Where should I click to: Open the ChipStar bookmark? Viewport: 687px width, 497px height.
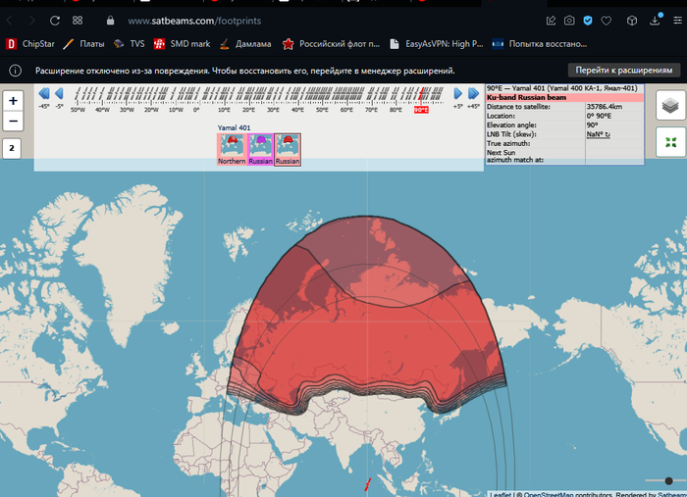point(30,44)
